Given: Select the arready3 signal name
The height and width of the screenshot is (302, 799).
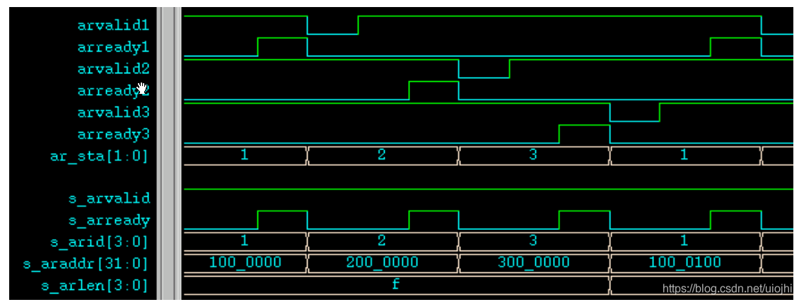Looking at the screenshot, I should pos(113,135).
